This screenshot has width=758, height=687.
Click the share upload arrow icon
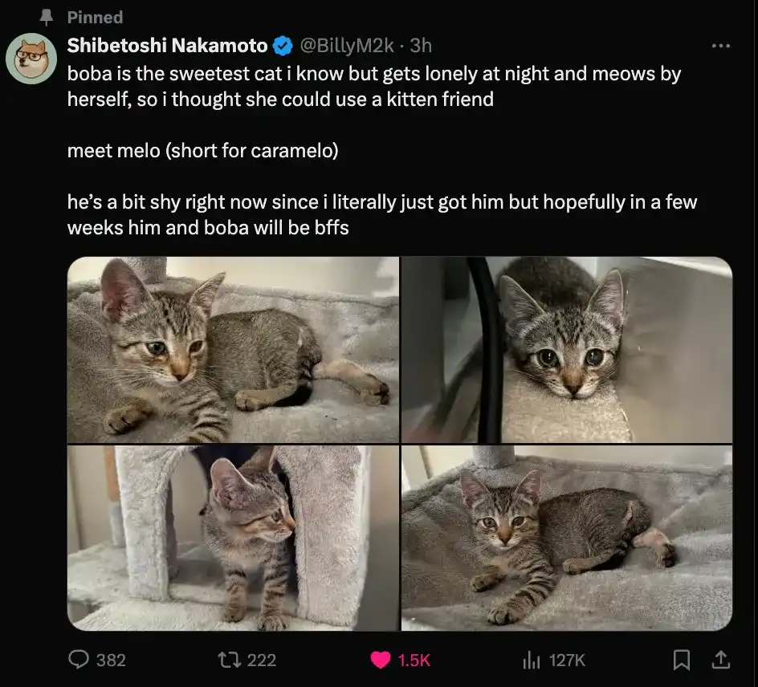click(721, 660)
